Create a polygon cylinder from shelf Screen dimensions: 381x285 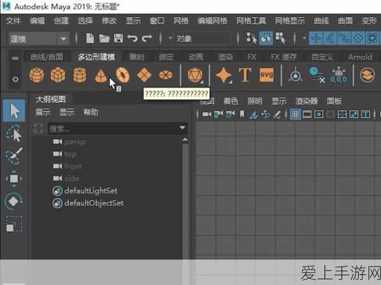tap(80, 75)
